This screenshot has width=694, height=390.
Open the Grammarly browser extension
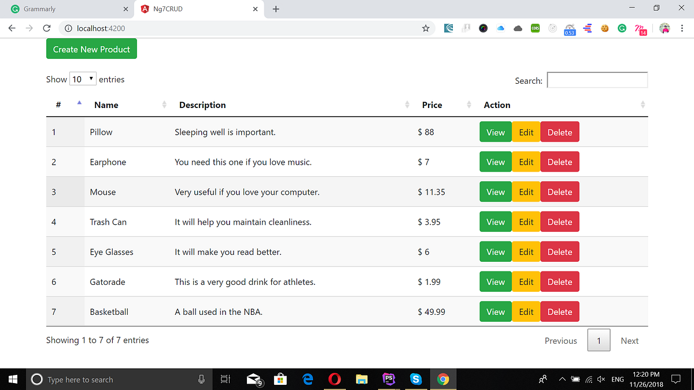(x=622, y=28)
